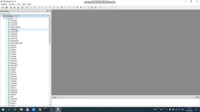Click the database filter input field
Image resolution: width=200 pixels, height=112 pixels.
click(x=25, y=14)
